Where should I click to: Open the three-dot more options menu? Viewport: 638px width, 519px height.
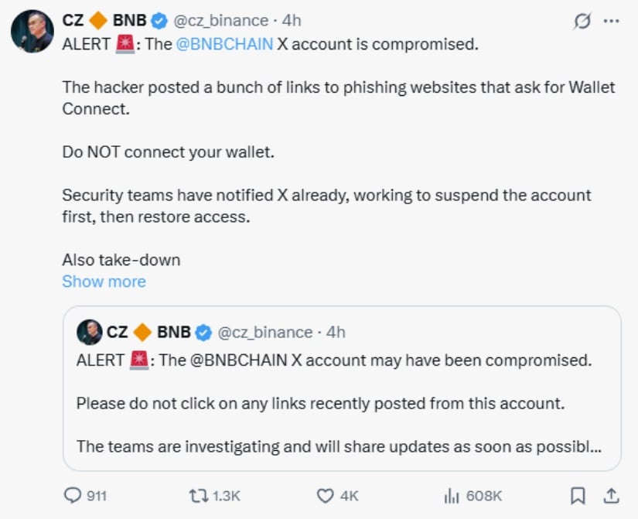(611, 22)
